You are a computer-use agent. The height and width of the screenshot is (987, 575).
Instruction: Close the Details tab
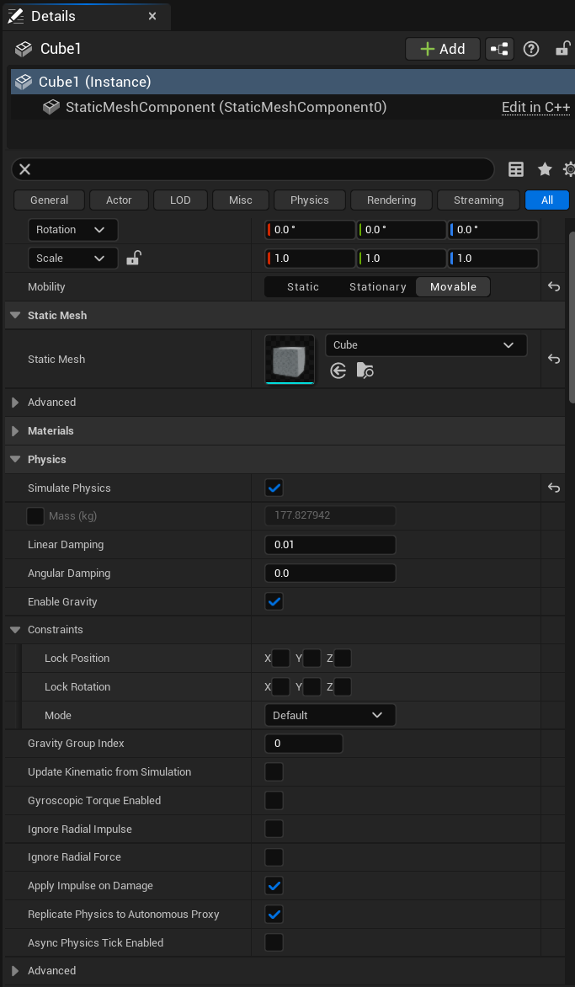152,16
